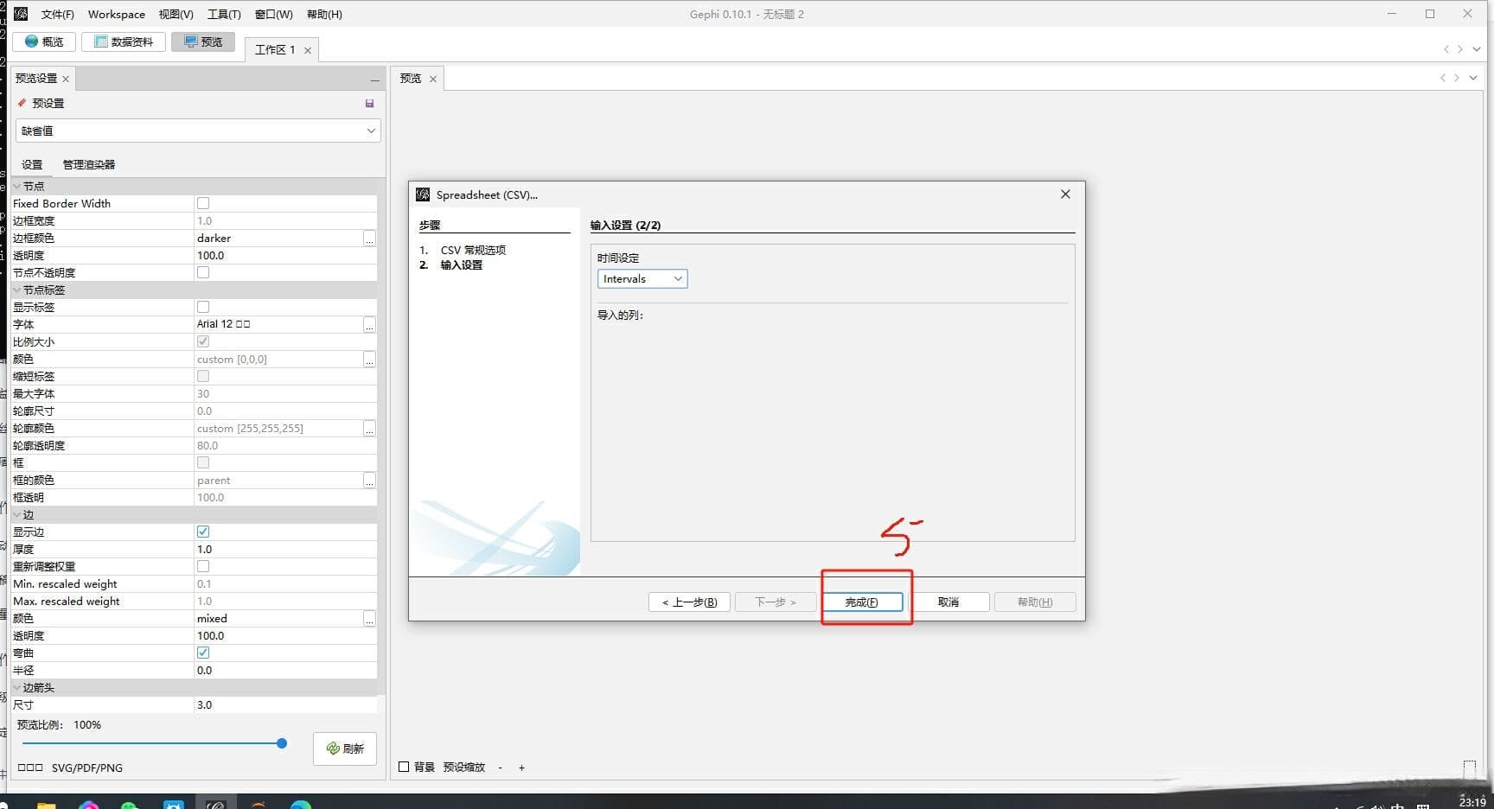1494x809 pixels.
Task: Click 预设缩放 to reset zoom
Action: point(464,767)
